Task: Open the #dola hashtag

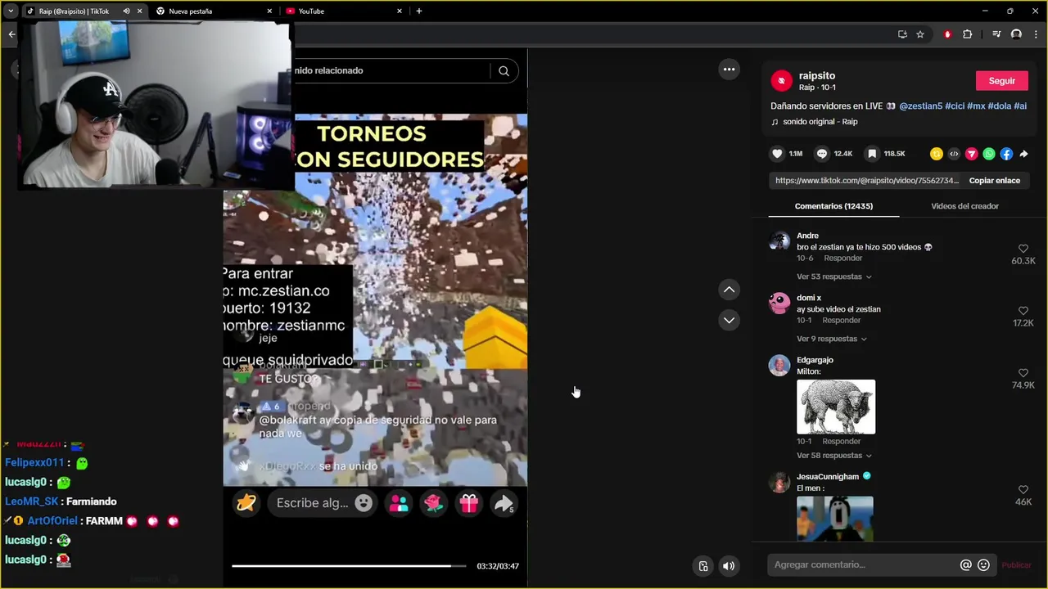Action: coord(999,106)
